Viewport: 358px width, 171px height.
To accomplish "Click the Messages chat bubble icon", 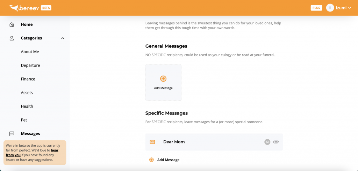I will [12, 133].
